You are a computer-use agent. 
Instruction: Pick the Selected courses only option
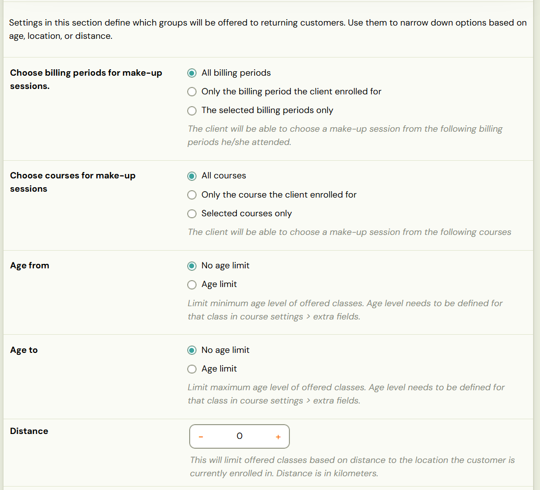pos(192,214)
